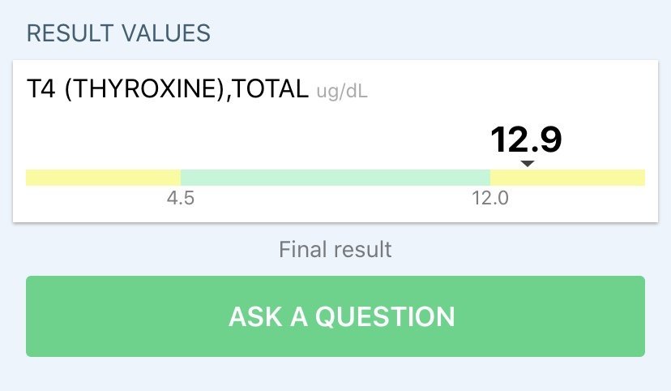Click the ug/dL unit label
Image resolution: width=671 pixels, height=391 pixels.
[x=341, y=92]
